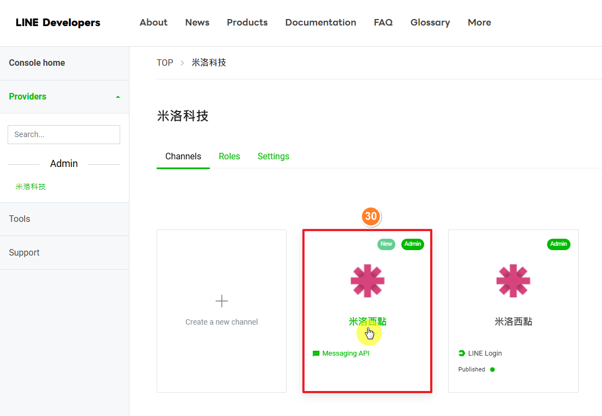Screen dimensions: 602x416
Task: Click the Messaging API speech bubble icon
Action: click(316, 353)
